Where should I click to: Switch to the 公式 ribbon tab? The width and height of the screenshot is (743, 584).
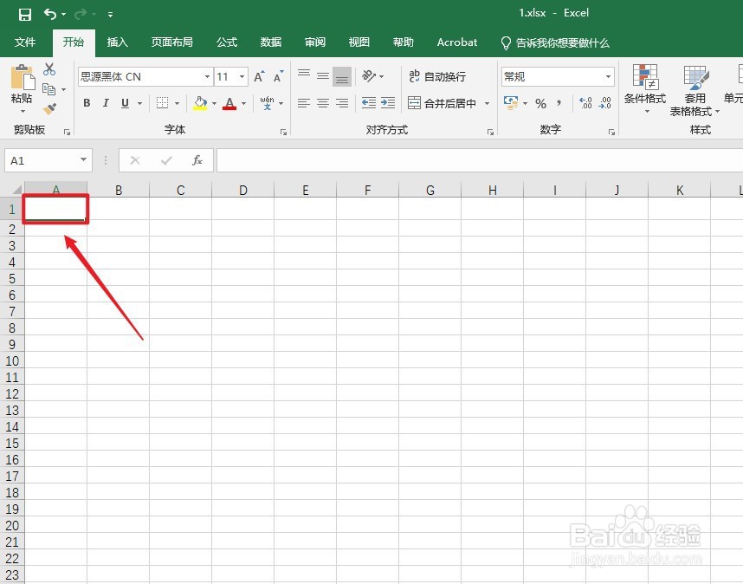[227, 42]
